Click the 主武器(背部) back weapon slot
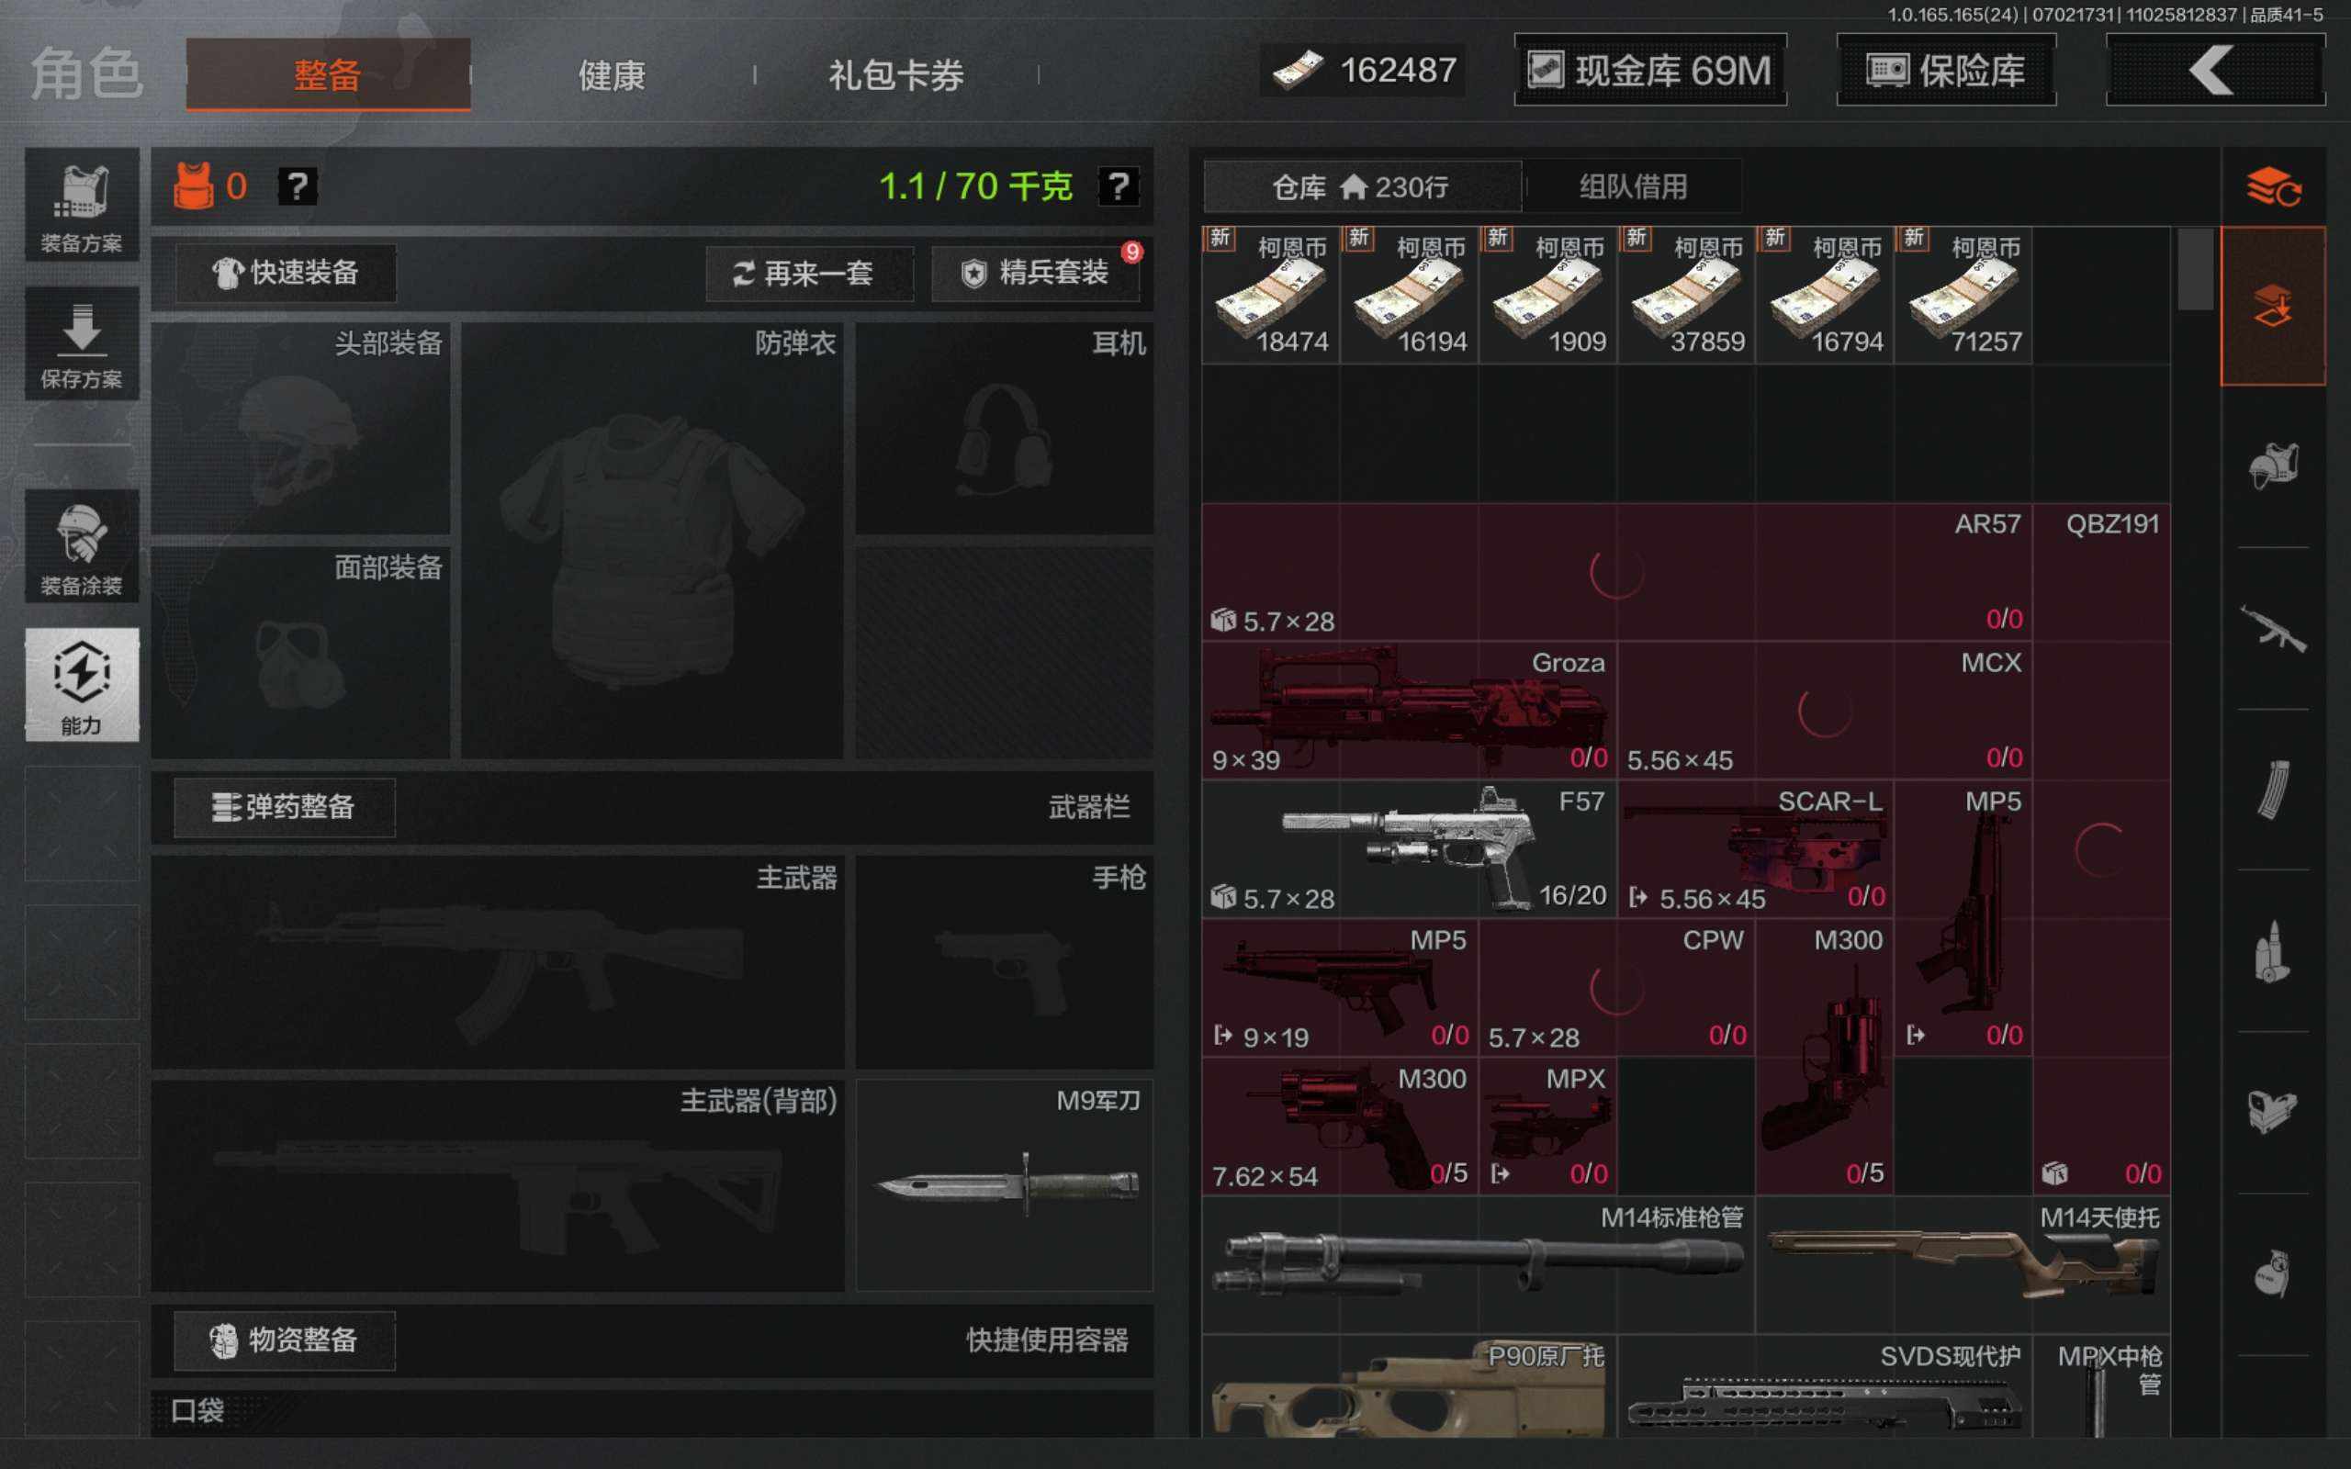2351x1469 pixels. (498, 1185)
